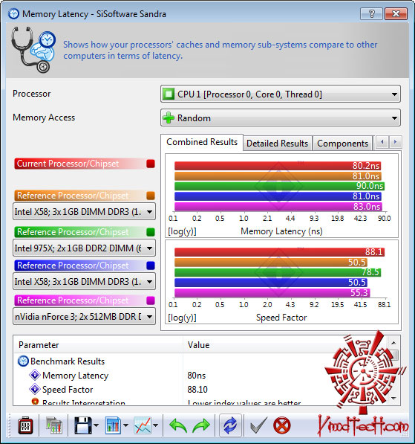Close the Memory Latency window

[396, 13]
